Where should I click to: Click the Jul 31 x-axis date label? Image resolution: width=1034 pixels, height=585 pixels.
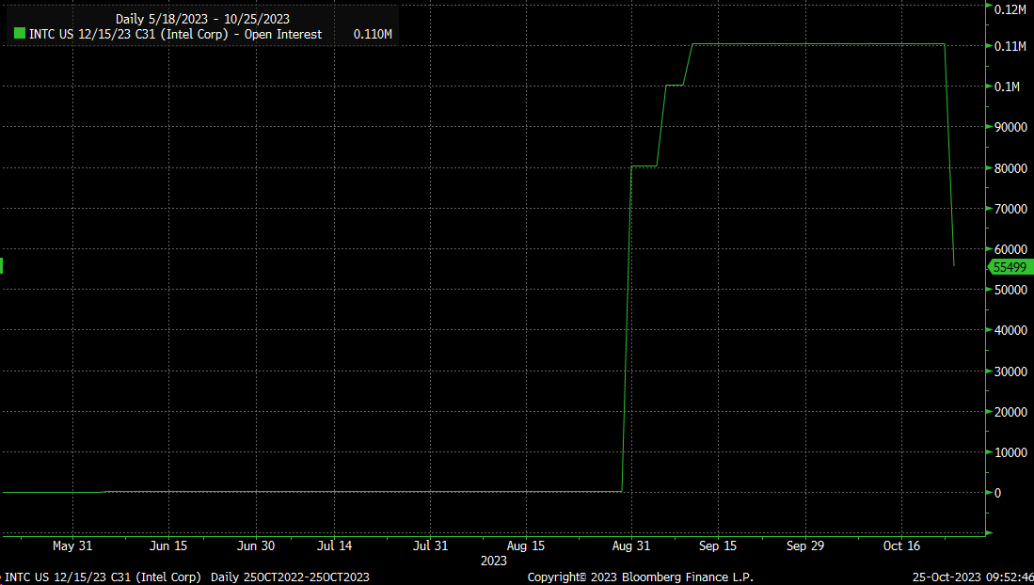(431, 546)
